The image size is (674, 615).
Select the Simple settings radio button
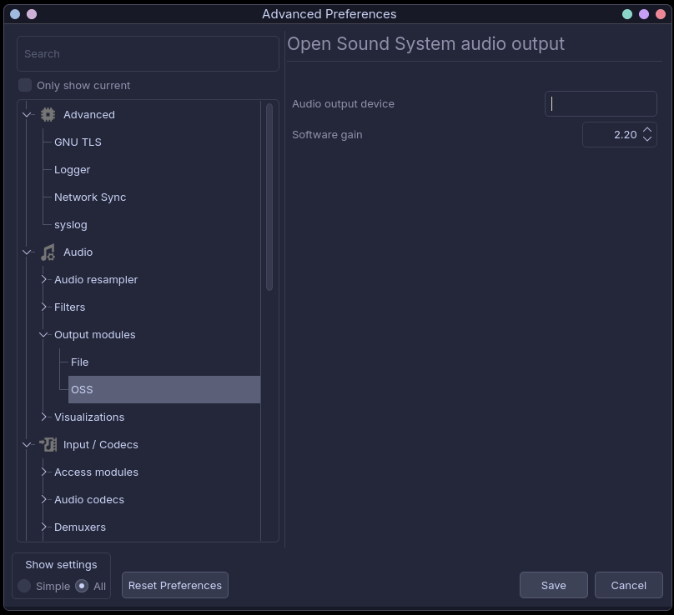click(25, 586)
